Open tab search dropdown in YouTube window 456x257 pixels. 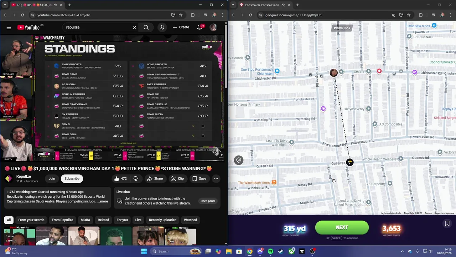click(5, 5)
